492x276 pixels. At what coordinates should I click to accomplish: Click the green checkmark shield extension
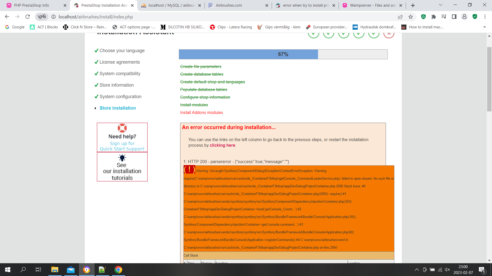[x=475, y=17]
